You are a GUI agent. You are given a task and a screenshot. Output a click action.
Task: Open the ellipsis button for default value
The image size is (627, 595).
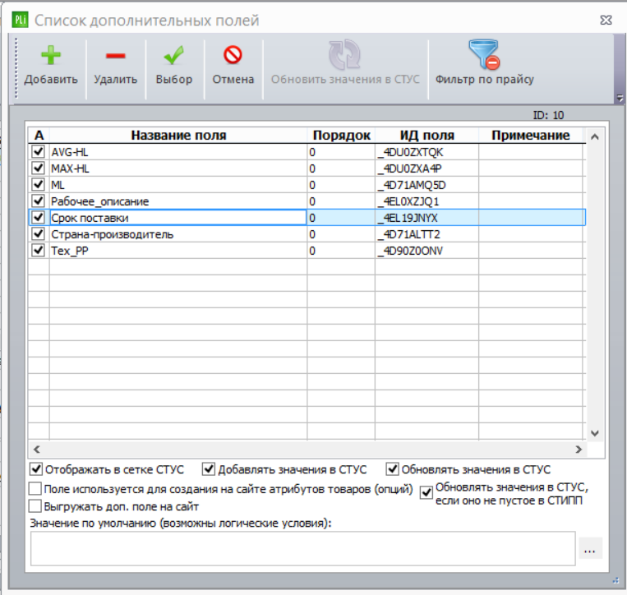point(589,549)
